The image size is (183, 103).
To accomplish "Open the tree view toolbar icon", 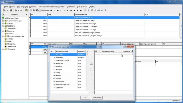I will pos(5,10).
